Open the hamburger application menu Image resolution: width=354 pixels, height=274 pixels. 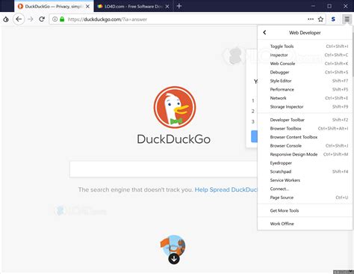coord(347,19)
